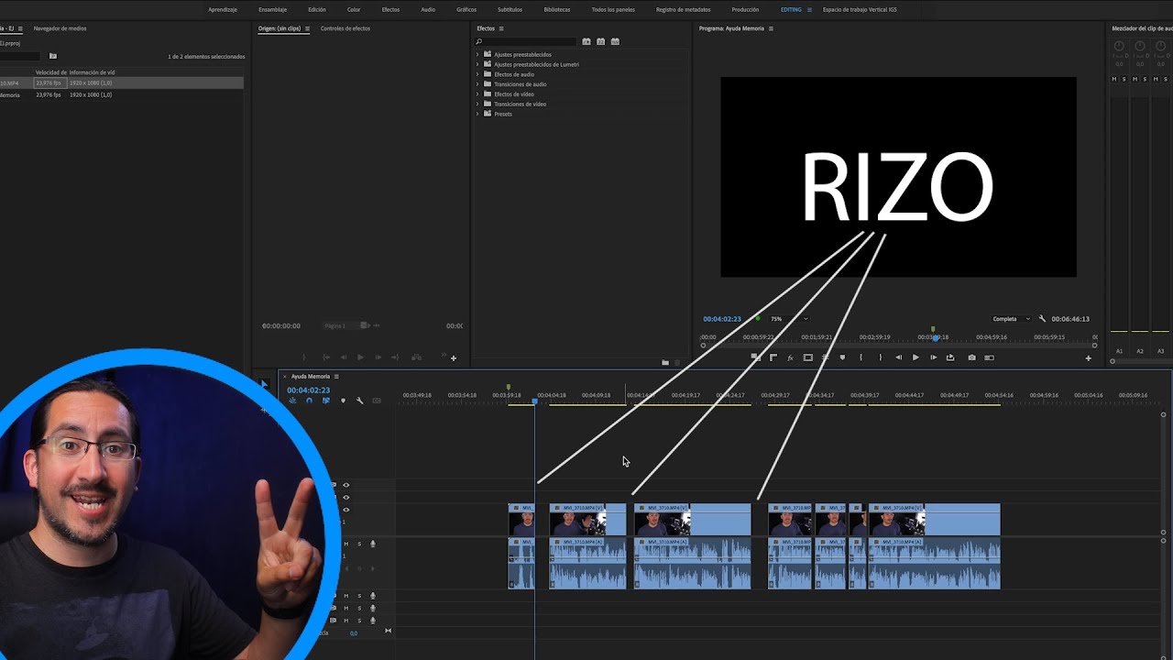Play the sequence in Program monitor
1173x660 pixels.
[x=915, y=357]
